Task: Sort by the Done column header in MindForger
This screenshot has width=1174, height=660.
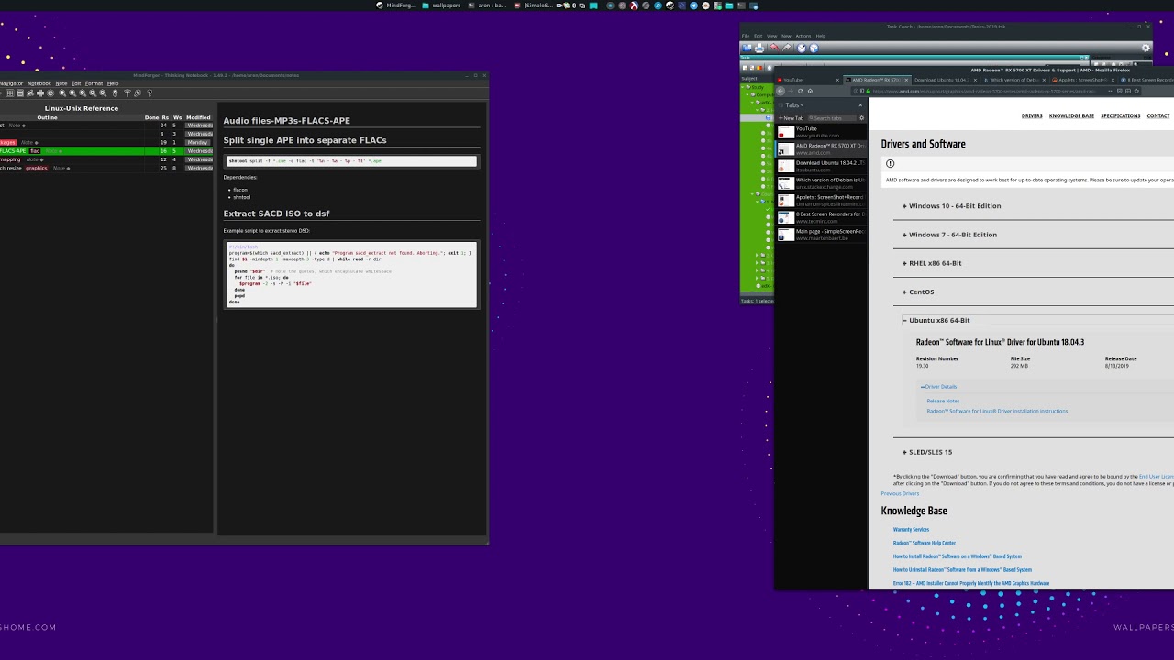Action: coord(151,117)
